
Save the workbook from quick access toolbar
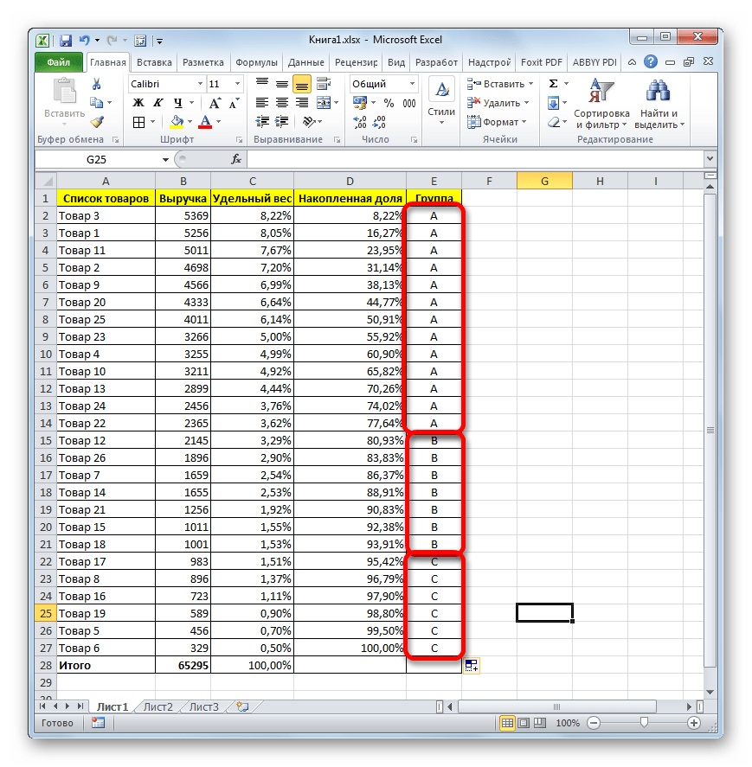[66, 40]
